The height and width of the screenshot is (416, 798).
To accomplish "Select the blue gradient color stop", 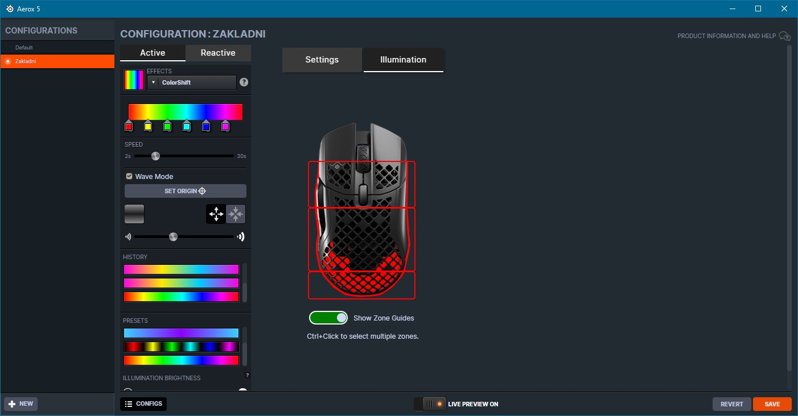I will 206,126.
